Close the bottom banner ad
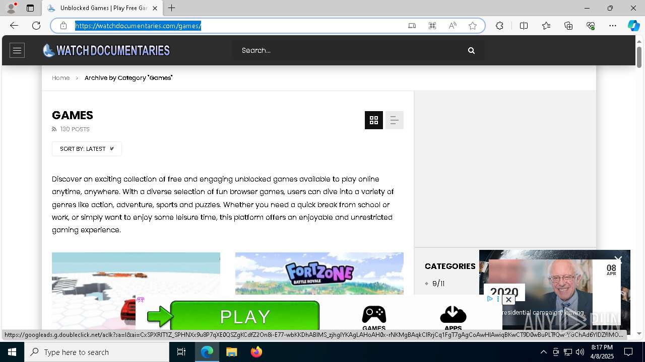 pos(508,300)
